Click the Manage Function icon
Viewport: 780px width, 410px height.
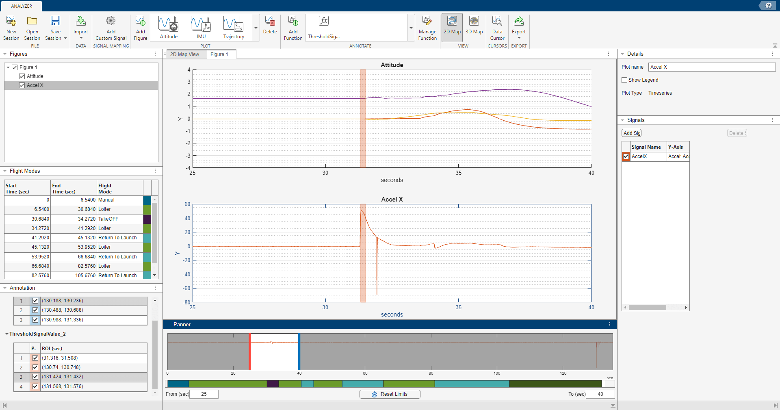click(x=427, y=25)
